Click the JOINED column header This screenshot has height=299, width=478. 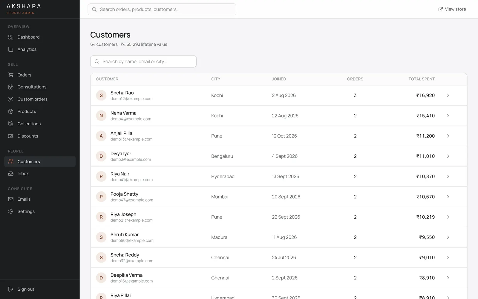pyautogui.click(x=279, y=79)
